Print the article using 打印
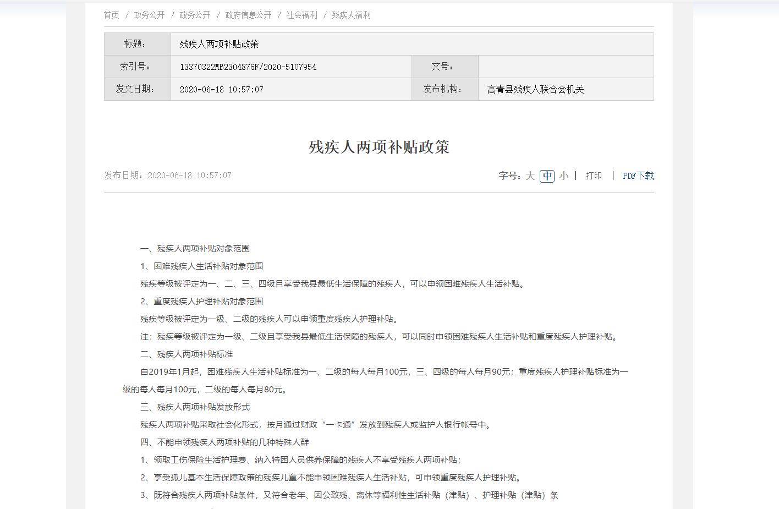Screen dimensions: 779x509 coord(594,176)
